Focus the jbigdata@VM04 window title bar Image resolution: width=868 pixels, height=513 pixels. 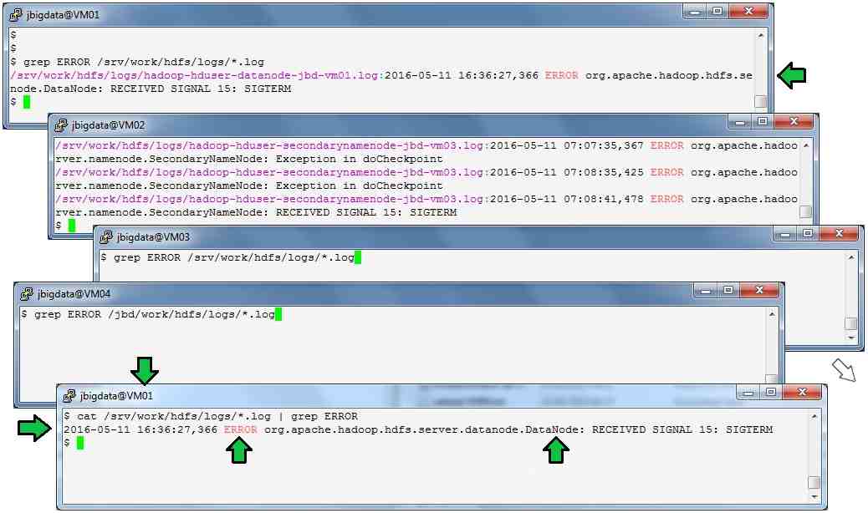coord(334,294)
